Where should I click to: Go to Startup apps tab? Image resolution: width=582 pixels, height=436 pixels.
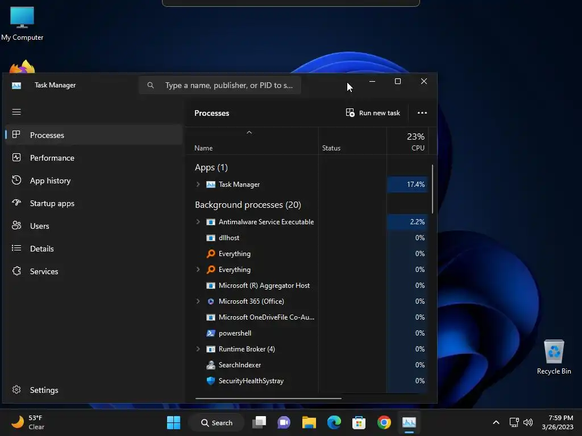tap(94, 203)
